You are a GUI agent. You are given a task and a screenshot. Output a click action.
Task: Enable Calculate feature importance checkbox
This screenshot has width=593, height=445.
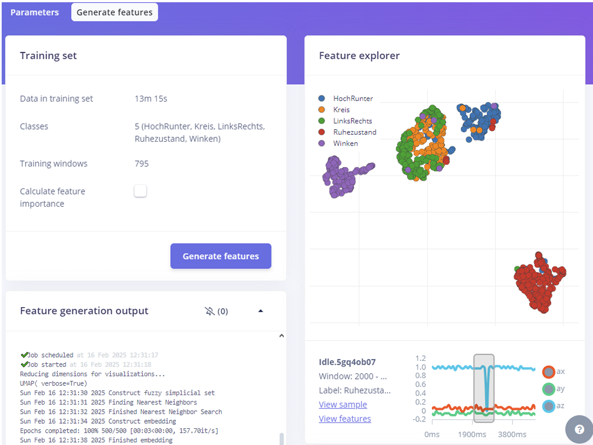point(140,191)
